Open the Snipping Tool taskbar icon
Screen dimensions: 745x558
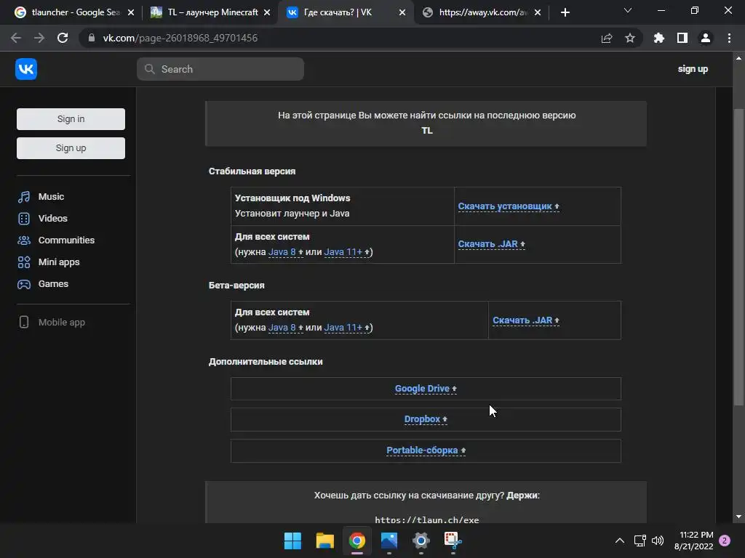pyautogui.click(x=453, y=541)
